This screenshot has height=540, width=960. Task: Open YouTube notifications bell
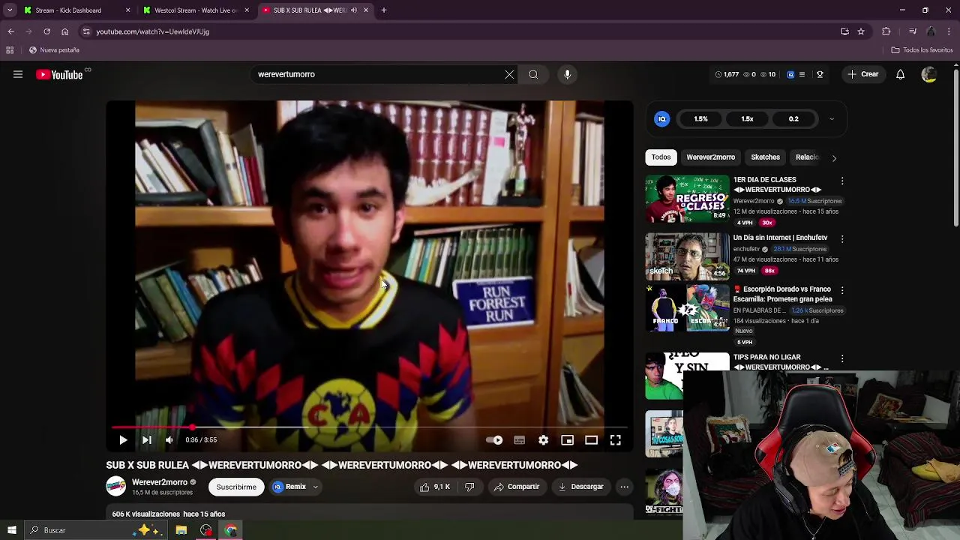[x=900, y=74]
